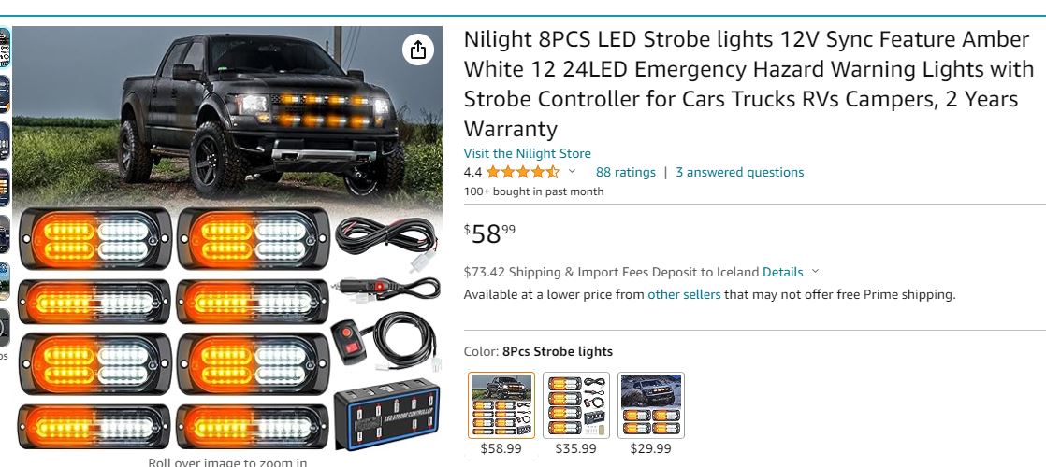
Task: Select the $29.99 color variant swatch
Action: click(650, 405)
